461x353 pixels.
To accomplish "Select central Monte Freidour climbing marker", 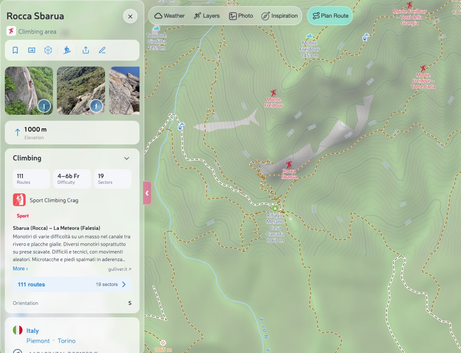I will click(x=273, y=93).
